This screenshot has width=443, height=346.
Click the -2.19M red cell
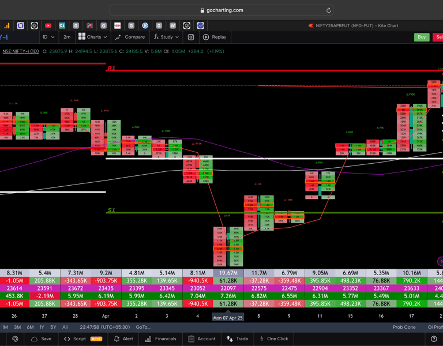tap(45, 296)
